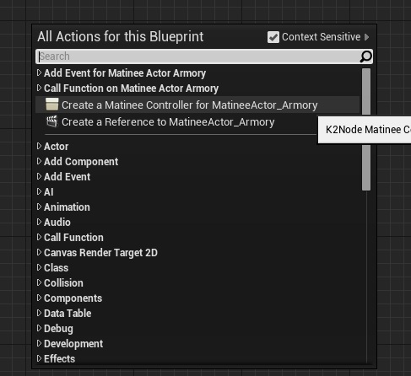Screen dimensions: 411x376
Task: Expand the Actor category
Action: (x=39, y=146)
